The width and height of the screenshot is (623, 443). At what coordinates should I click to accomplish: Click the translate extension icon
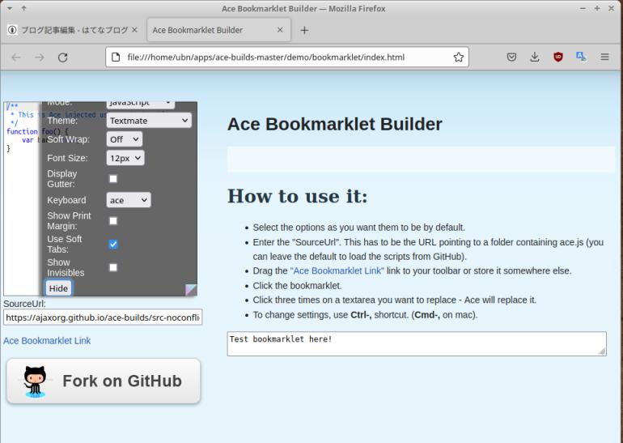[x=581, y=57]
